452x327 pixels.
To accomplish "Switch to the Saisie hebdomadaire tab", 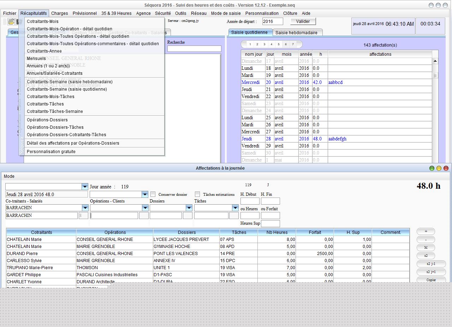I will [x=296, y=32].
